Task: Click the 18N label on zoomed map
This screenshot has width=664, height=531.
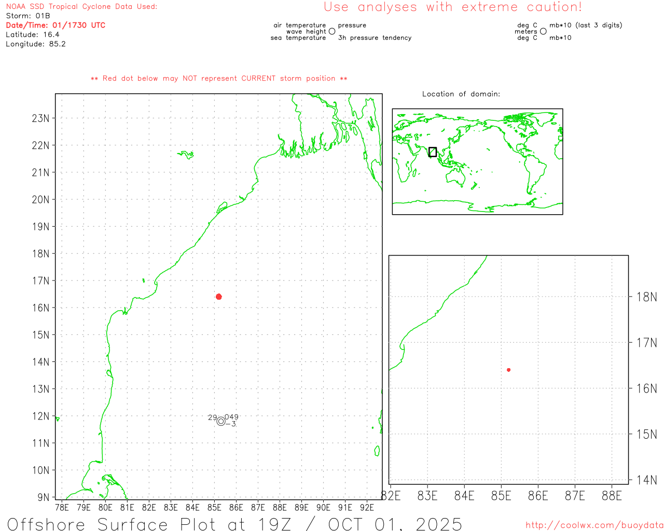Action: click(x=646, y=297)
